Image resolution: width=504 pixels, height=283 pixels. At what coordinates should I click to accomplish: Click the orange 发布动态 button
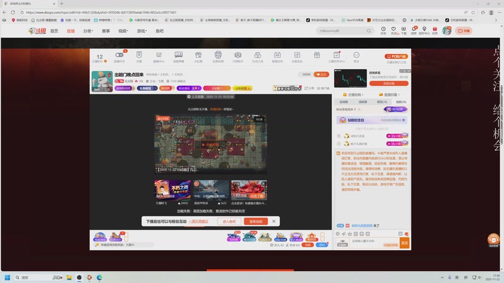pyautogui.click(x=256, y=221)
